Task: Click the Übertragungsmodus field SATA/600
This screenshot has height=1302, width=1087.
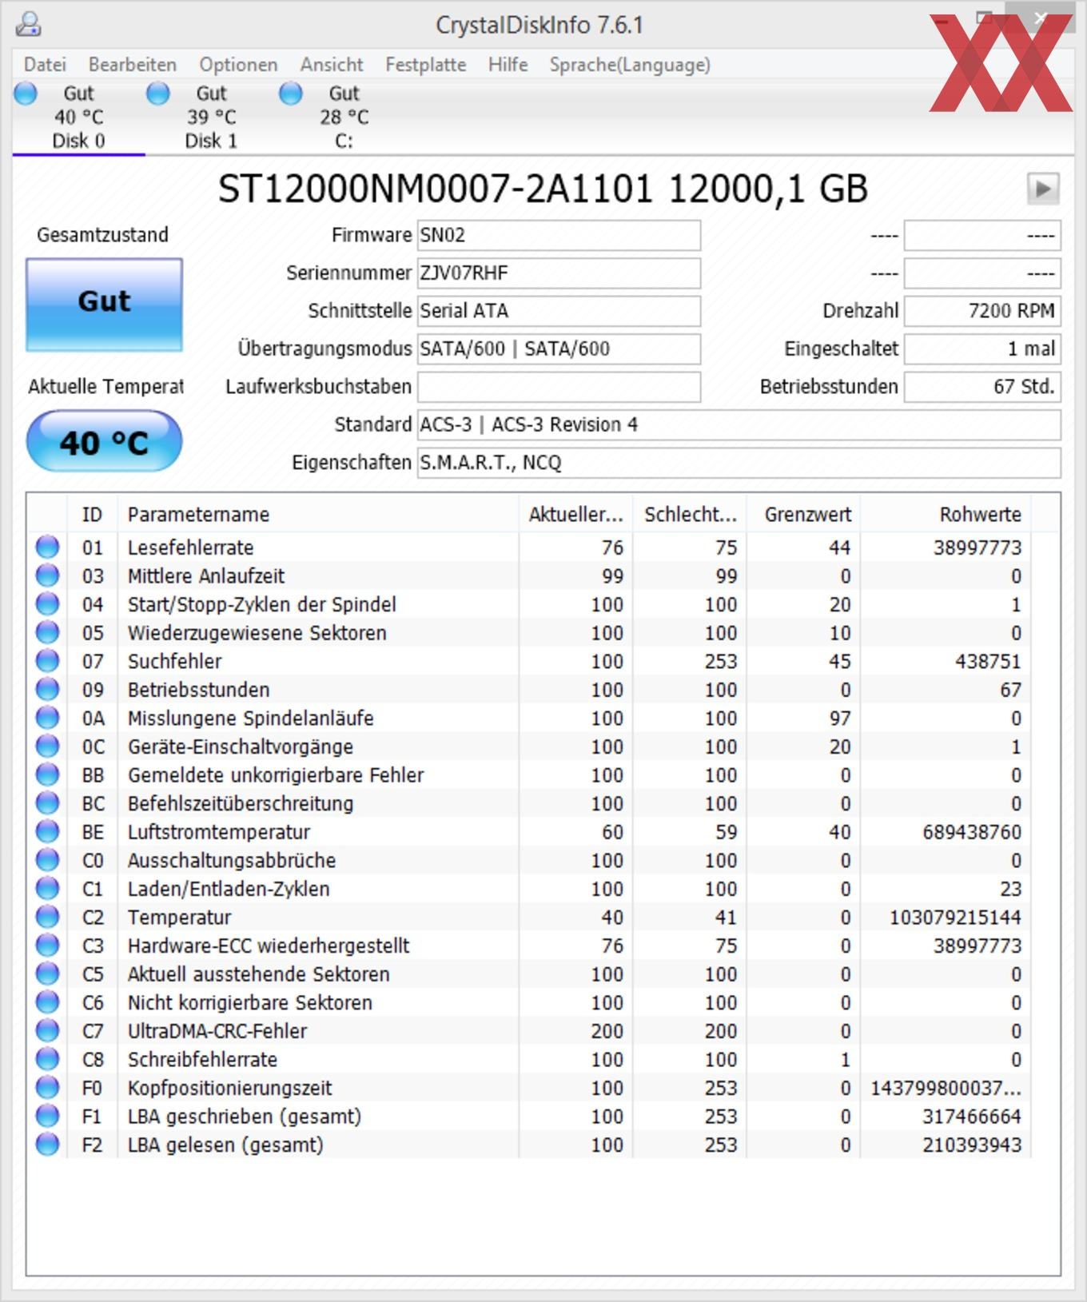Action: click(559, 349)
